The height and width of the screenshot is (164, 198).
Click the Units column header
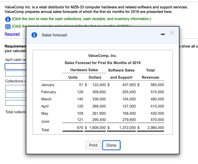click(x=73, y=77)
